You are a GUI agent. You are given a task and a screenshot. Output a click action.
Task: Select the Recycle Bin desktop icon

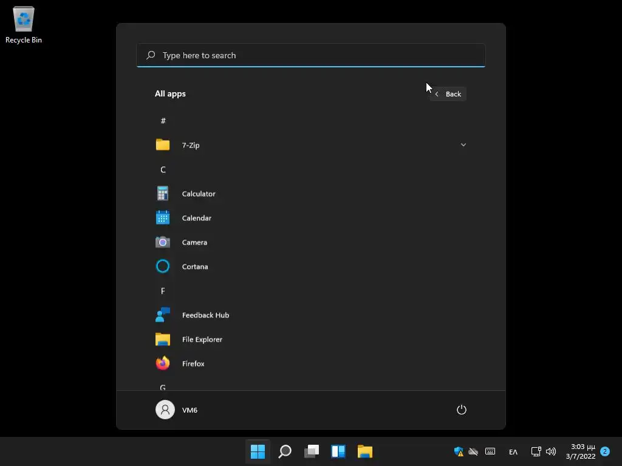click(24, 24)
